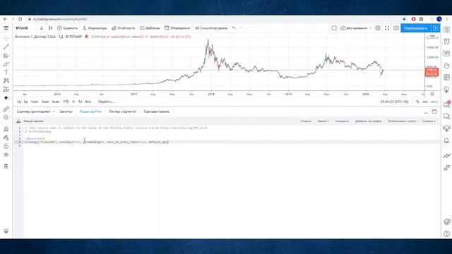Create an alert via Оповещения
This screenshot has width=452, height=254.
click(x=177, y=28)
